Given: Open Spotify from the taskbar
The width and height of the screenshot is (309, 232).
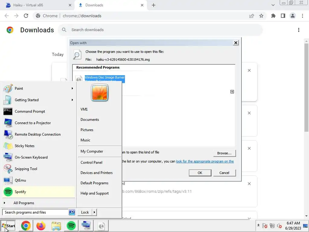Looking at the screenshot, I should [x=71, y=226].
